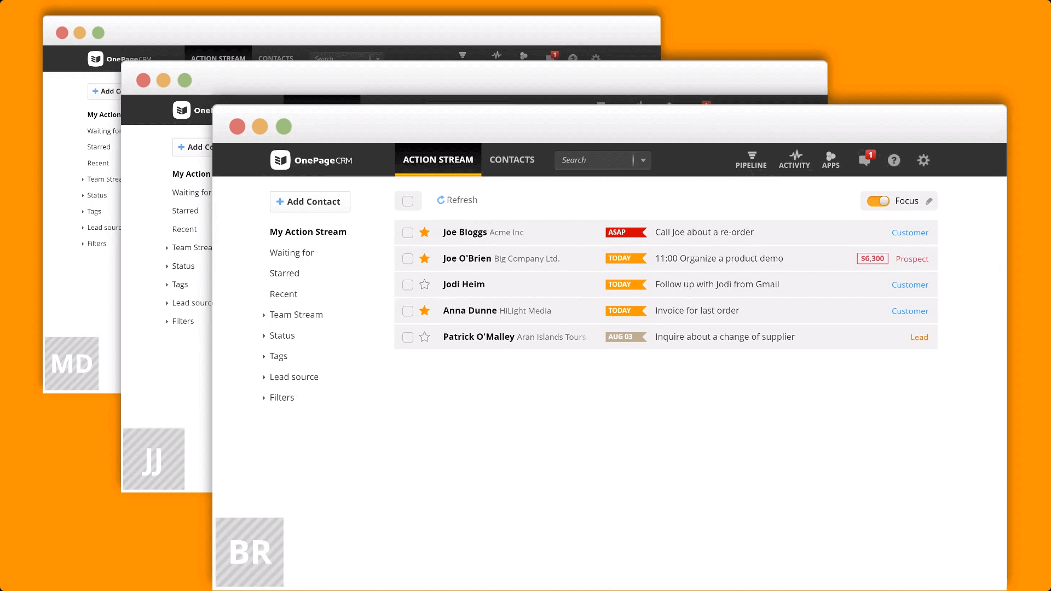Switch to the Action Stream tab
This screenshot has height=591, width=1051.
tap(438, 160)
